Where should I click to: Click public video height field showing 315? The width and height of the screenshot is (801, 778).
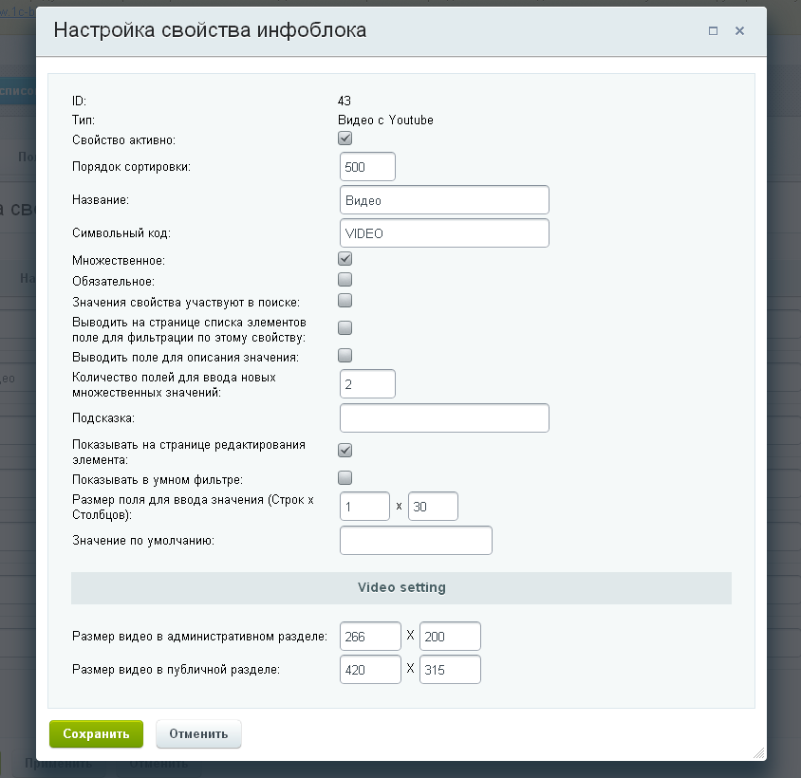(450, 669)
